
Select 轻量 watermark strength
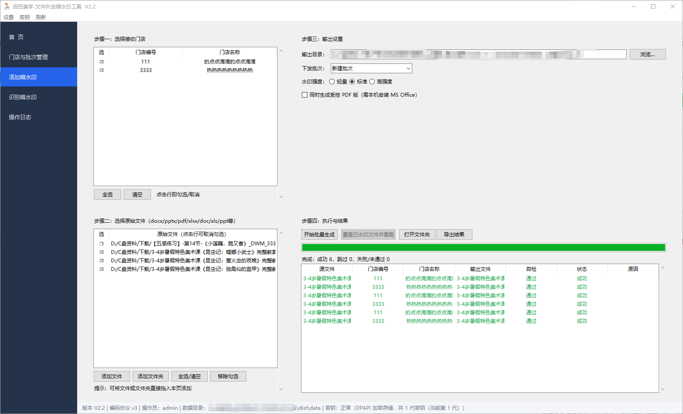[x=338, y=82]
